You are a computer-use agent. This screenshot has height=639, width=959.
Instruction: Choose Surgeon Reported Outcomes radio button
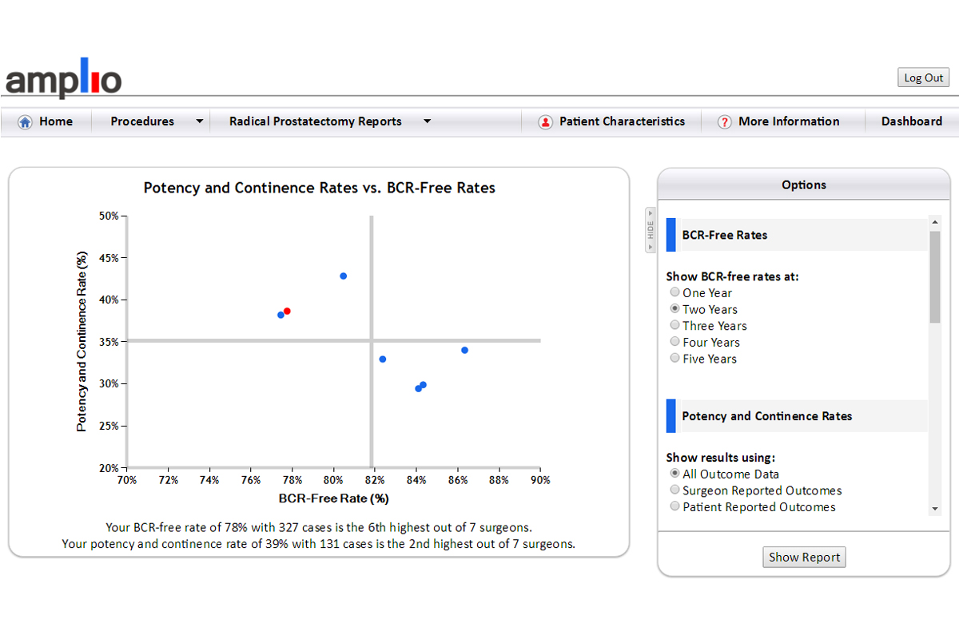(675, 490)
